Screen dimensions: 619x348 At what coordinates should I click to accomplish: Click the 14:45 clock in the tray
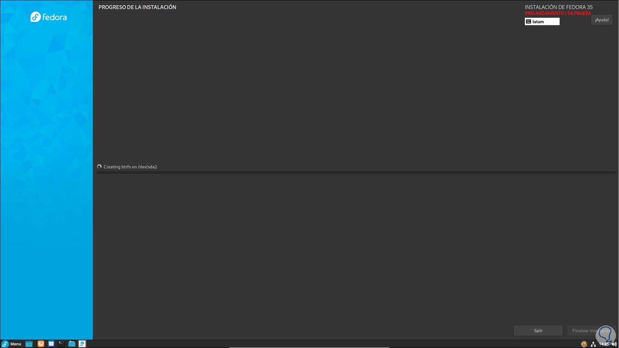click(604, 344)
